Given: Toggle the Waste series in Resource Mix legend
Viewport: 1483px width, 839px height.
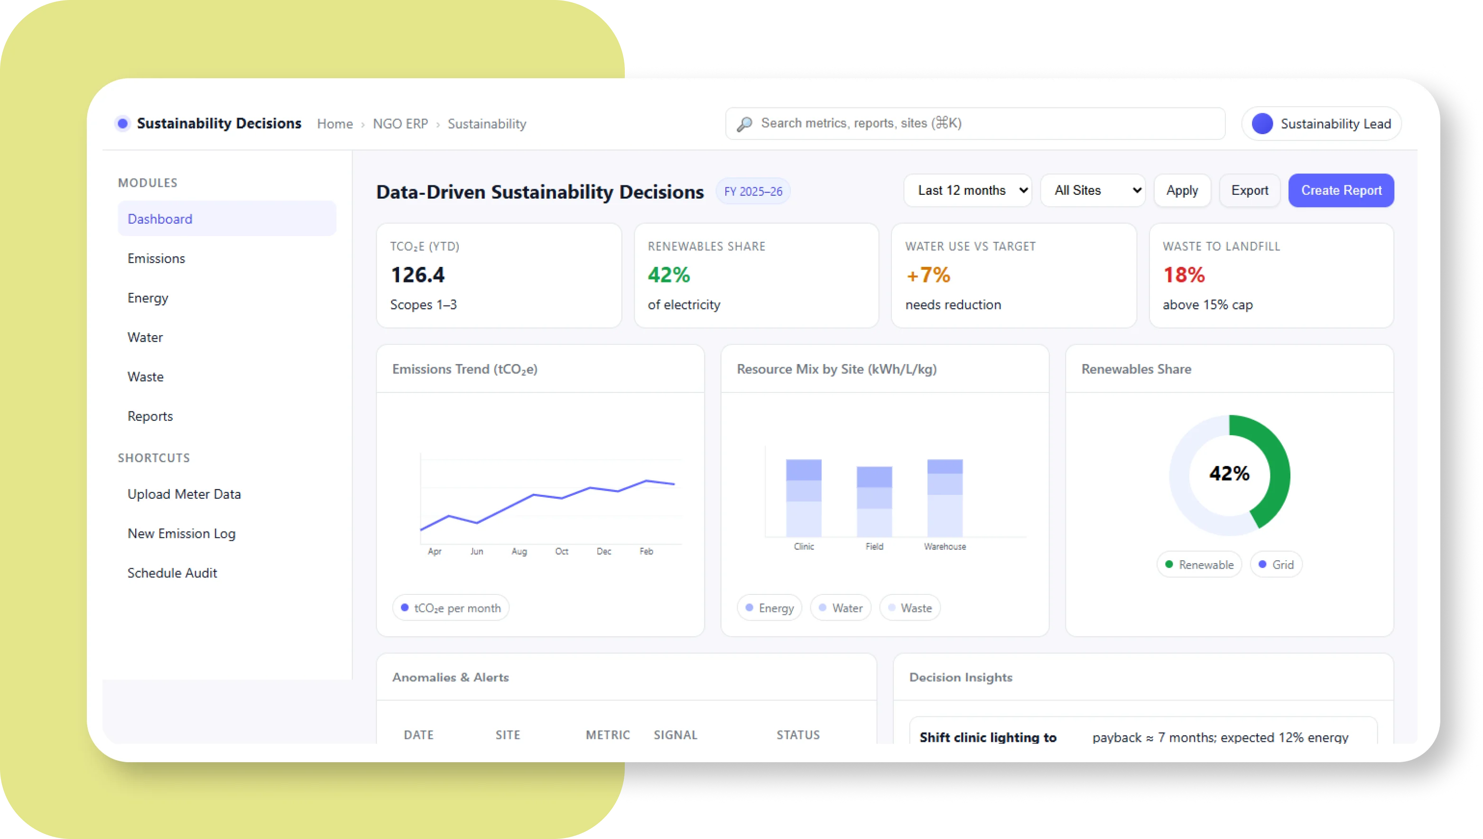Looking at the screenshot, I should (x=909, y=607).
